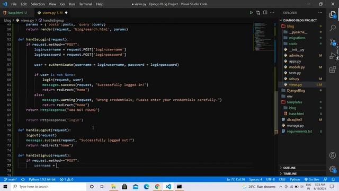Open File Explorer from the taskbar
339x191 pixels.
[x=113, y=186]
